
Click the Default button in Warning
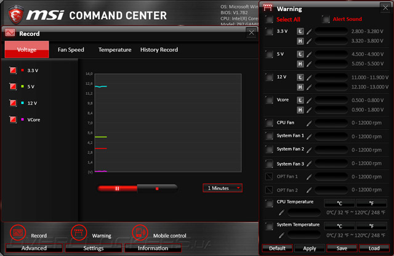(x=278, y=248)
